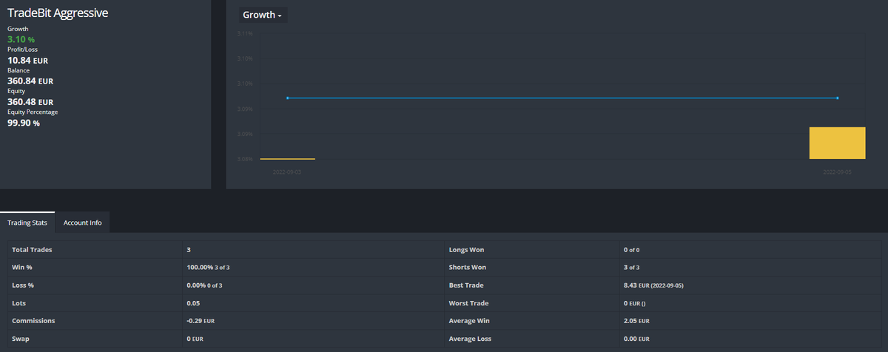Click the Total Trades row label
The width and height of the screenshot is (888, 352).
(32, 250)
